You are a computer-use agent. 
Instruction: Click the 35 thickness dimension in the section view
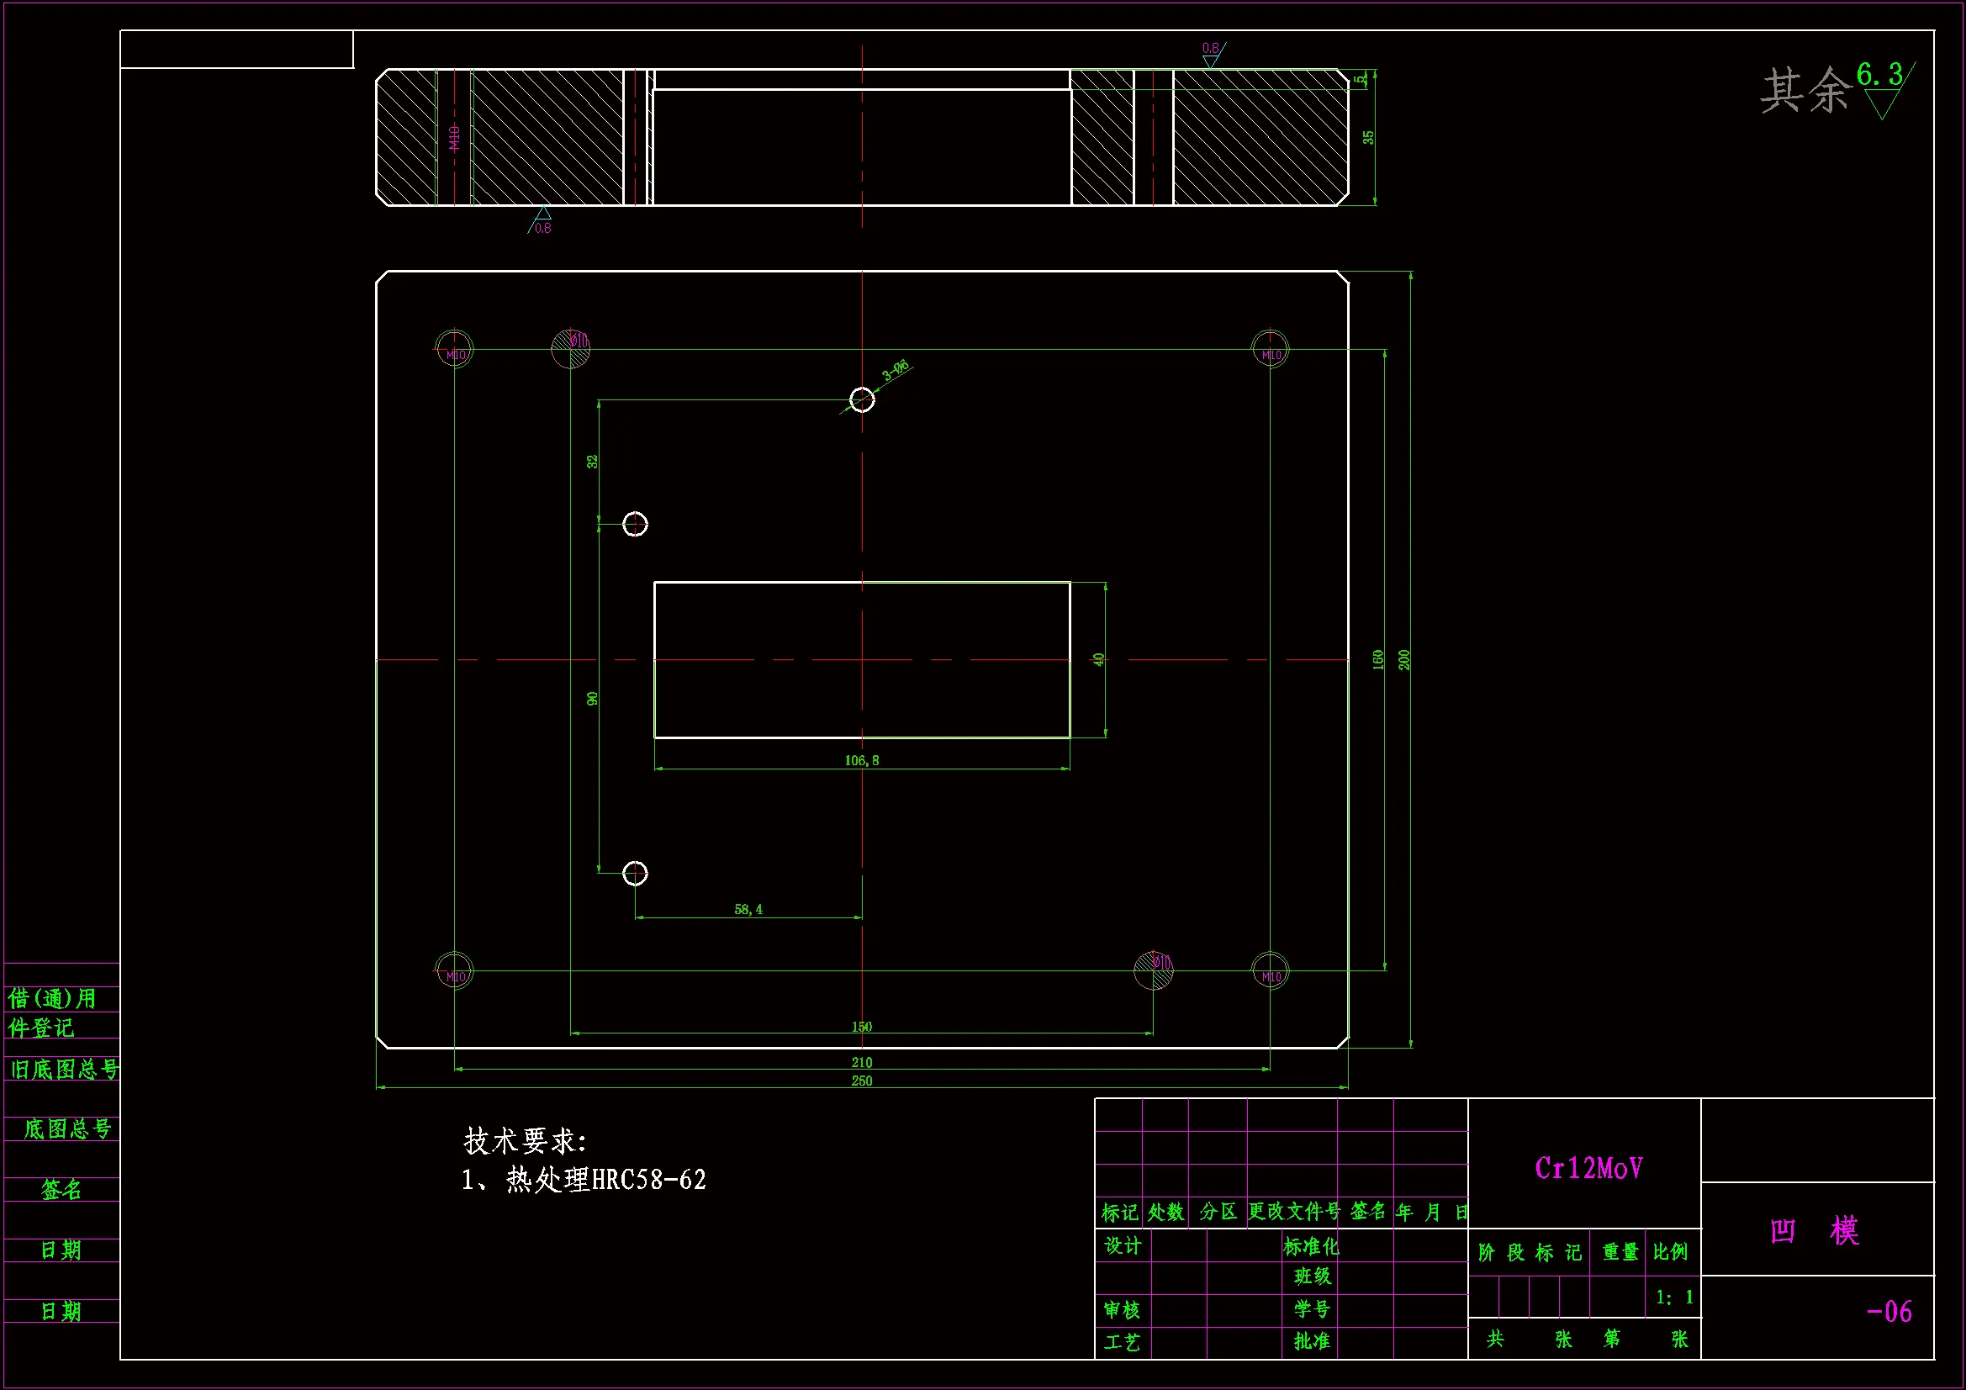click(x=1368, y=137)
